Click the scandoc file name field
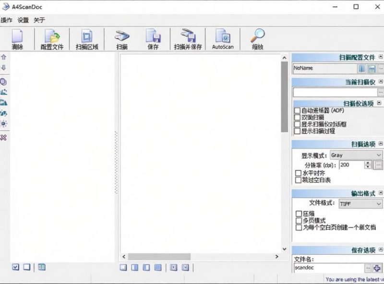Screen dimensions: 384x284 (x=329, y=268)
